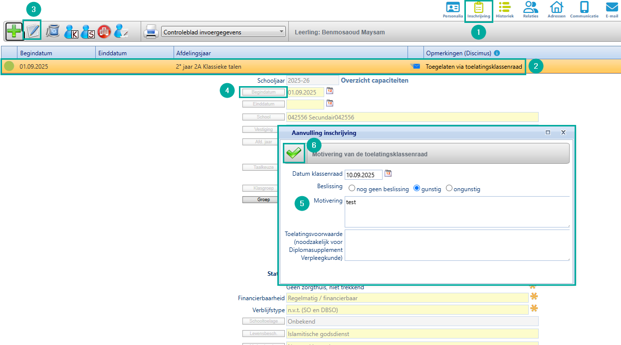Click the info icon beside Opmerkingen (Discimus)
This screenshot has width=621, height=345.
pyautogui.click(x=497, y=53)
